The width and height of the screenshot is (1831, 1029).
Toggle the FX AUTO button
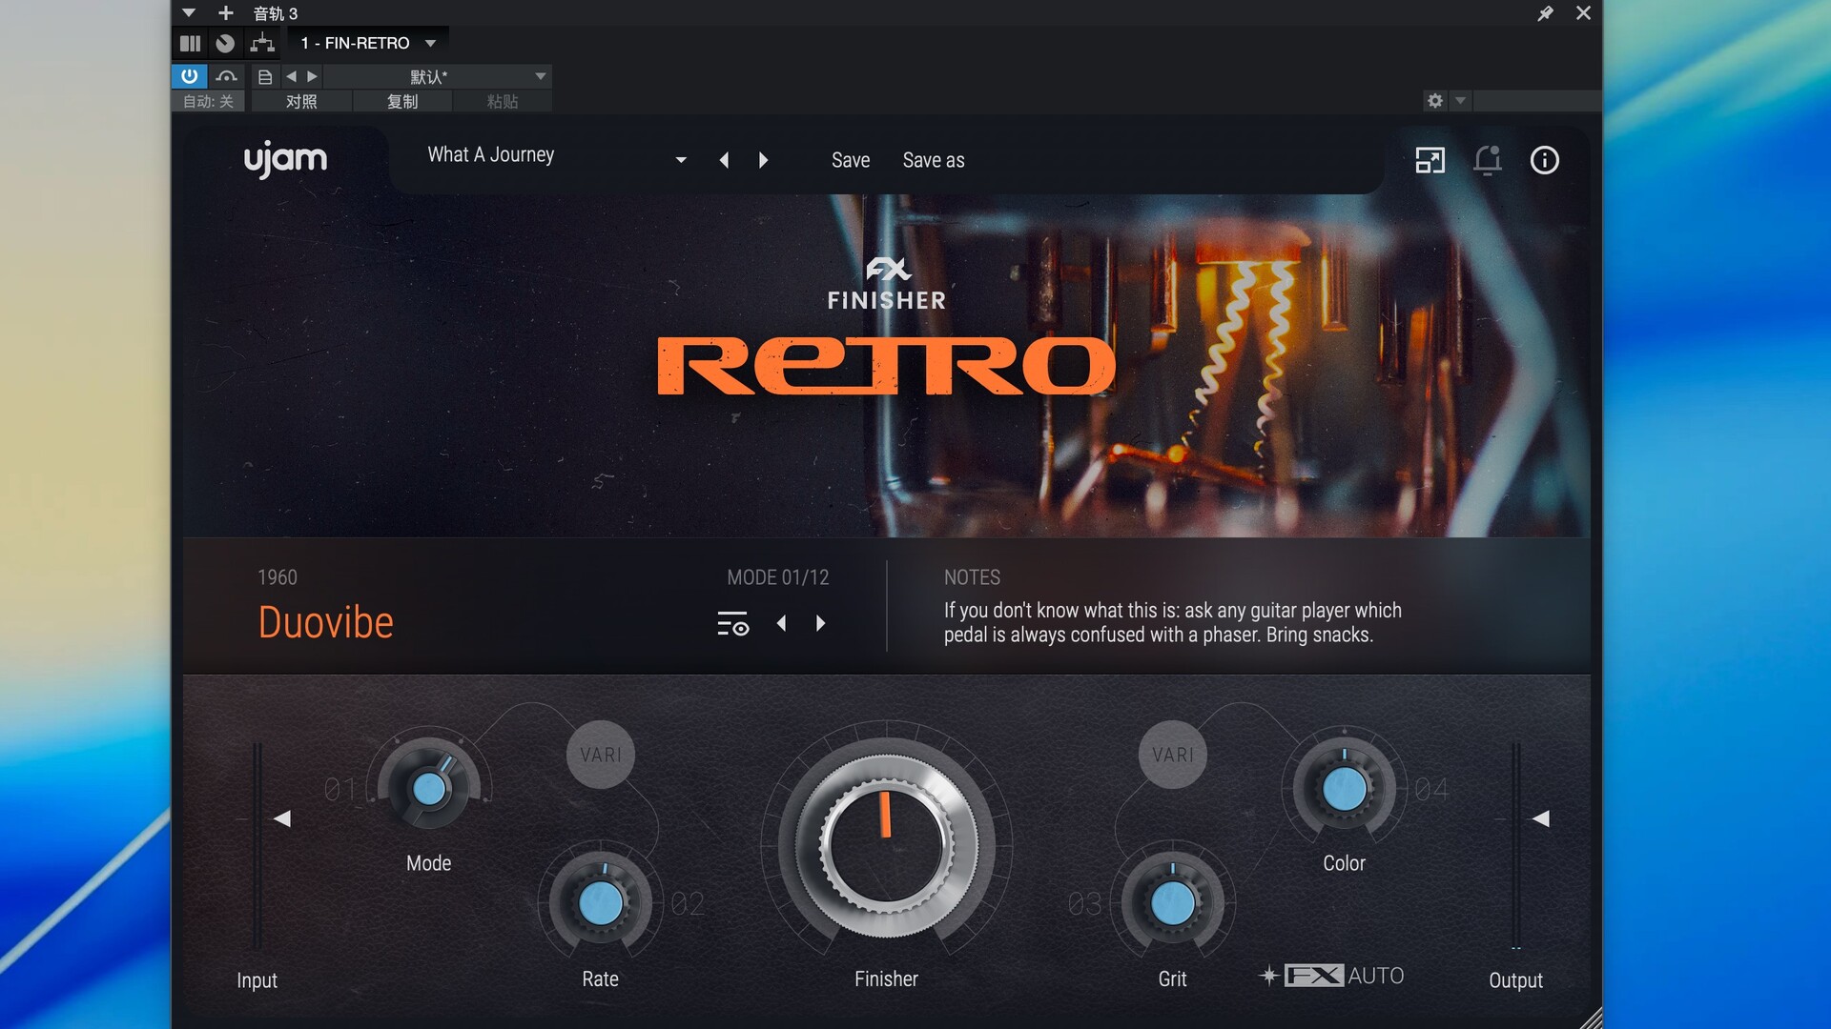1345,976
